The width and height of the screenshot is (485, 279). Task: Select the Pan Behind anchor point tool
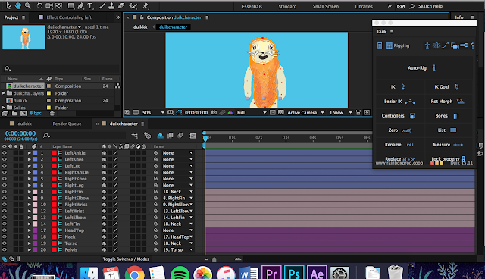[x=59, y=5]
